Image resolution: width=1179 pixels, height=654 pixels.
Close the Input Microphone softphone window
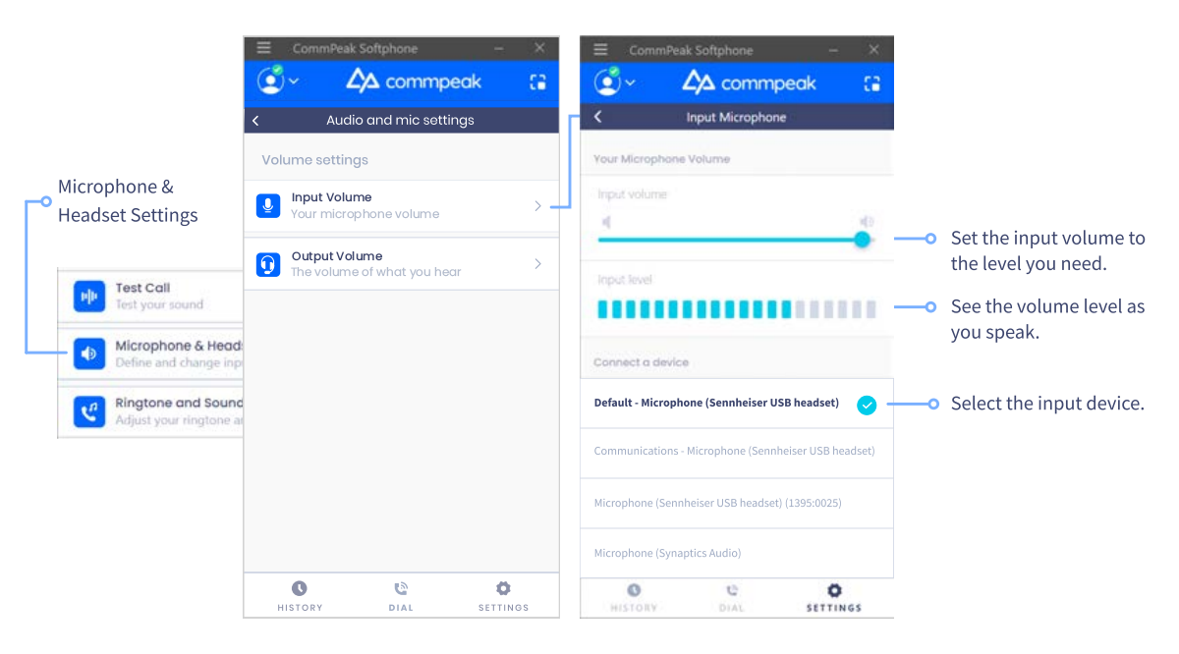tap(873, 49)
